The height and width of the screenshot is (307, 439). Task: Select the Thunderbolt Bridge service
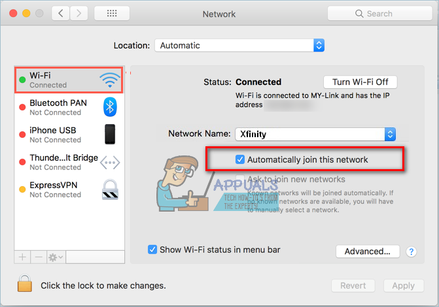click(x=69, y=162)
